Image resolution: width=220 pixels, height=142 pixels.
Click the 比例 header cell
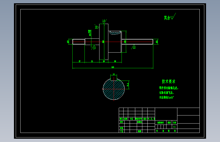click(175, 123)
